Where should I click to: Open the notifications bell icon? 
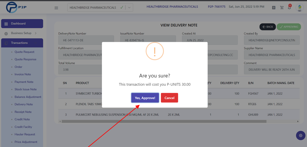point(289,8)
